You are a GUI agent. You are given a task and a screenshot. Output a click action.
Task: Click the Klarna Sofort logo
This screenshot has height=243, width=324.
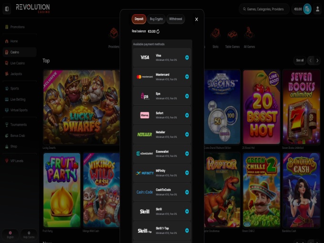click(x=144, y=115)
